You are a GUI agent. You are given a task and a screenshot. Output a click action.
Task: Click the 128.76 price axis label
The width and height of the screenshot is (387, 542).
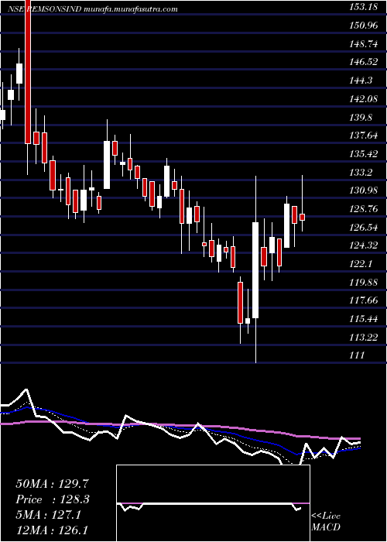(365, 209)
